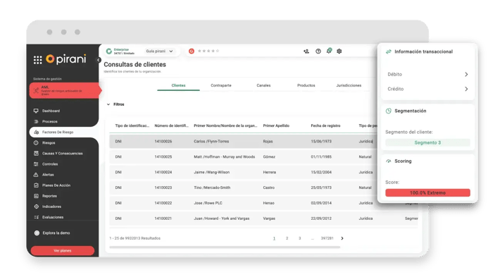Click the star rating in top bar
Image resolution: width=493 pixels, height=277 pixels.
tap(208, 51)
